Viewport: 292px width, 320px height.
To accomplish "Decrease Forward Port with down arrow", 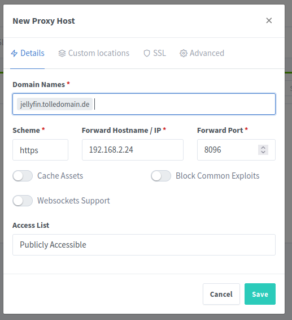I will pyautogui.click(x=263, y=152).
